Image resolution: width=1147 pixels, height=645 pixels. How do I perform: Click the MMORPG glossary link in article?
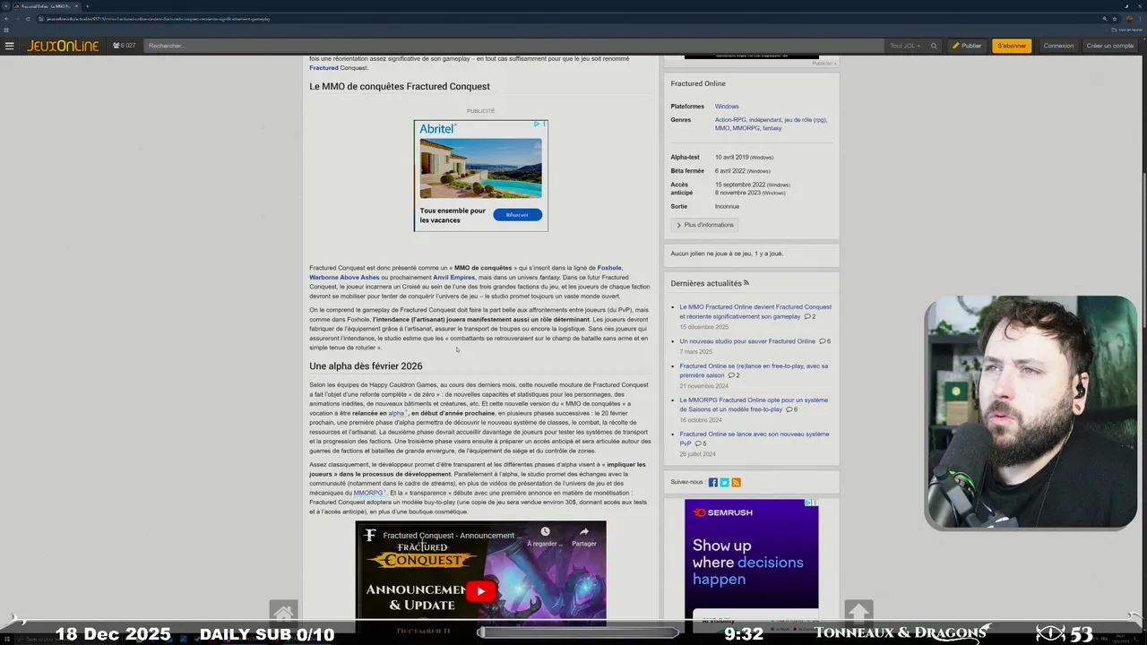[367, 493]
